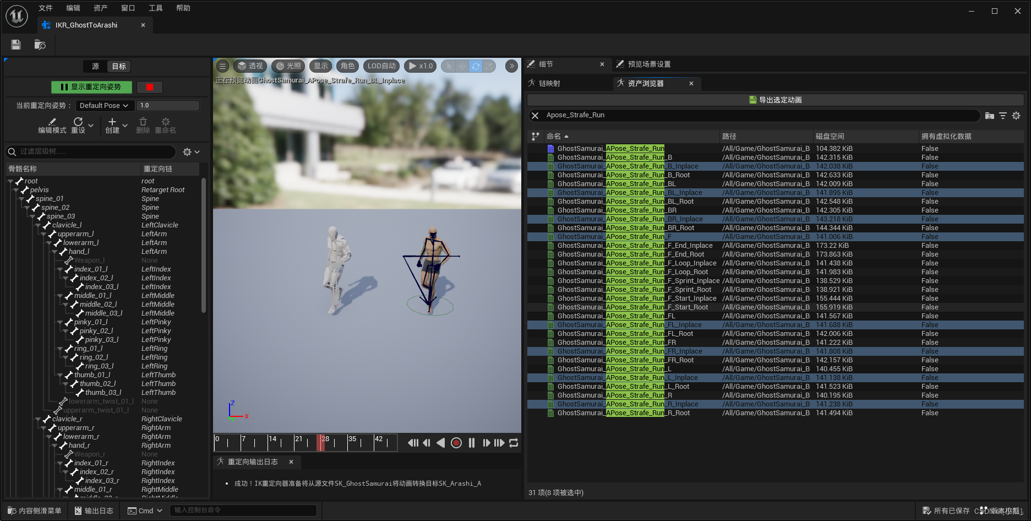Open the 透视 perspective view menu

coord(250,66)
